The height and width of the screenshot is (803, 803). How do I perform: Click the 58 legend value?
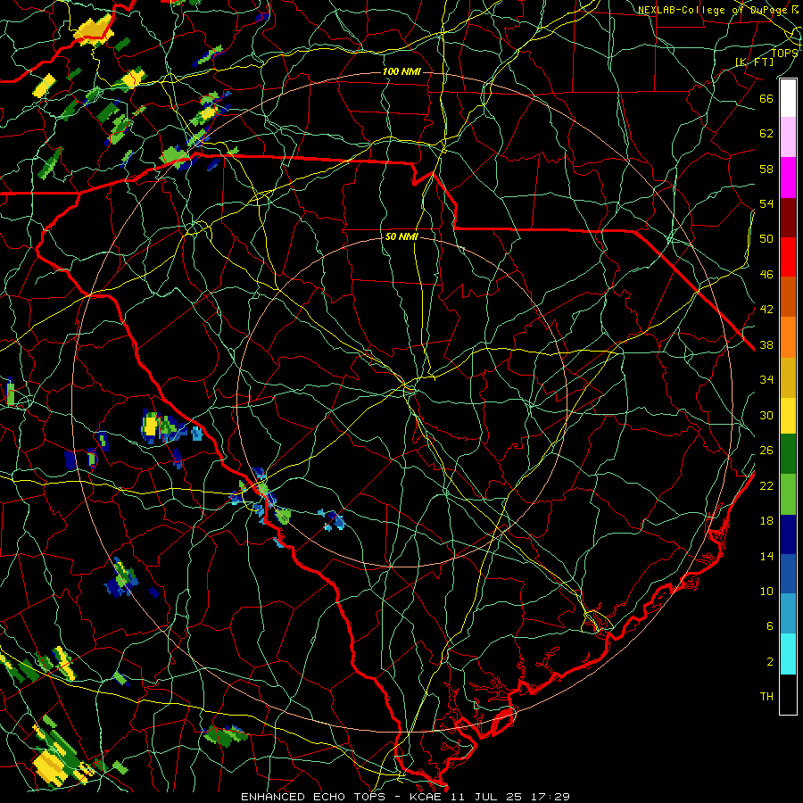(x=766, y=169)
